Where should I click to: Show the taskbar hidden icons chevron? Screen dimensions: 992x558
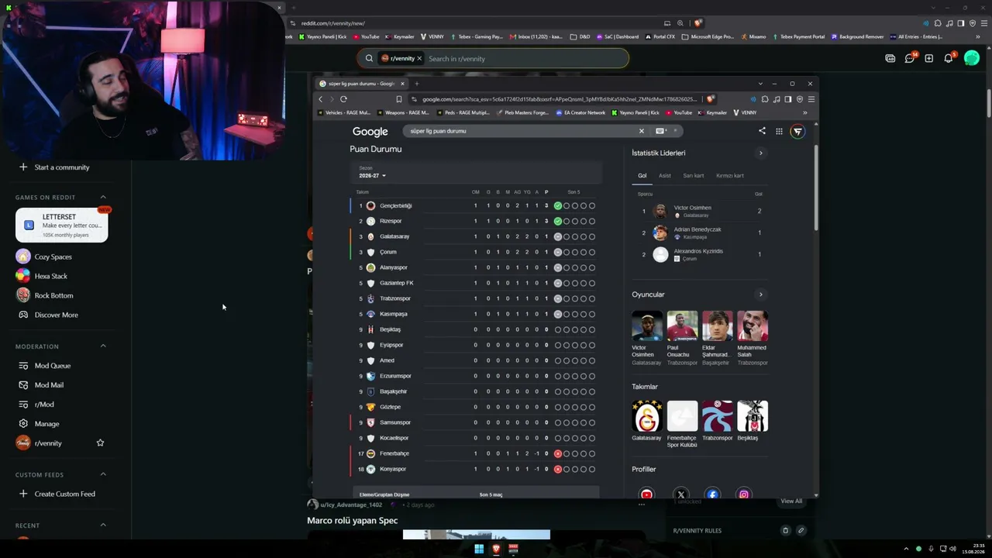(x=906, y=549)
